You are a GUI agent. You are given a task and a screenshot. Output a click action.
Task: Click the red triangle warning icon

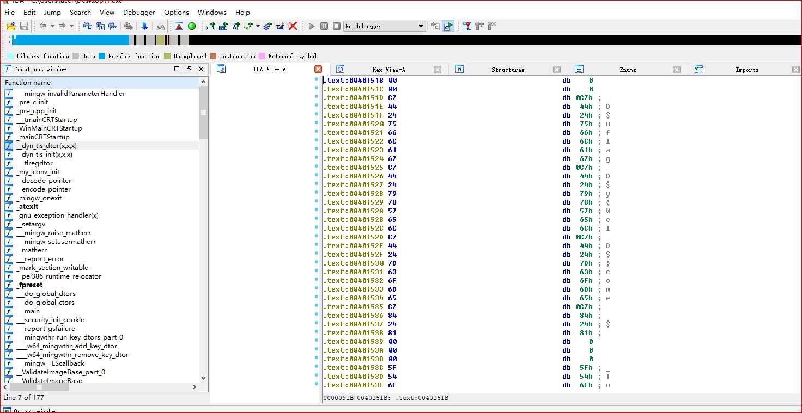click(x=179, y=26)
